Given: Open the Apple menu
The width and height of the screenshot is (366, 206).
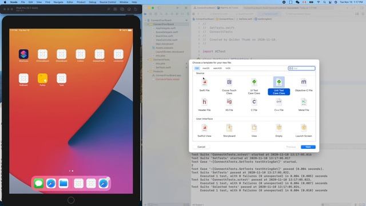Looking at the screenshot, I should tap(5, 2).
